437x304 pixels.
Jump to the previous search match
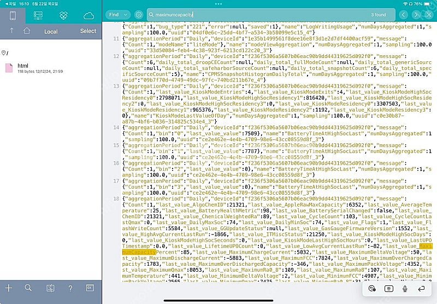pyautogui.click(x=404, y=15)
